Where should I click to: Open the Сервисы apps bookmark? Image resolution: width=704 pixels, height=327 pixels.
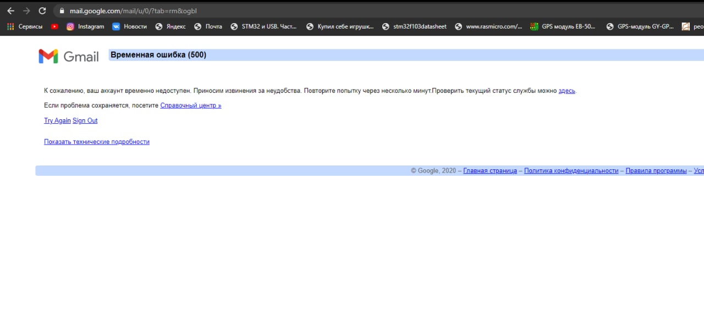click(25, 26)
